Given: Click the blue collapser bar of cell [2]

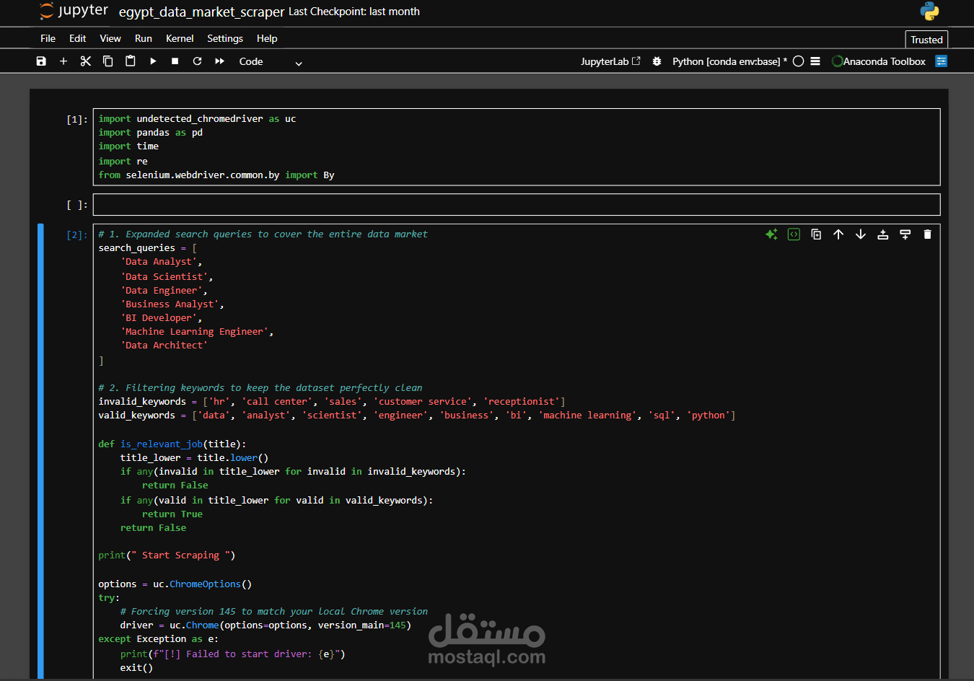Looking at the screenshot, I should click(x=40, y=451).
